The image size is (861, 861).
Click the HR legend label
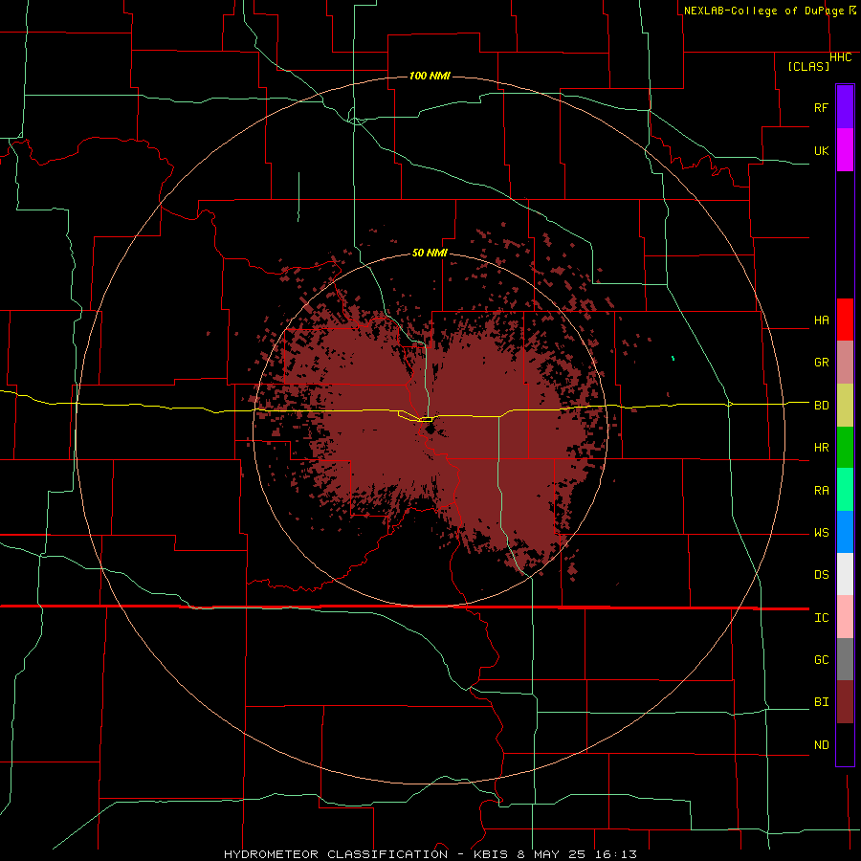coord(821,448)
